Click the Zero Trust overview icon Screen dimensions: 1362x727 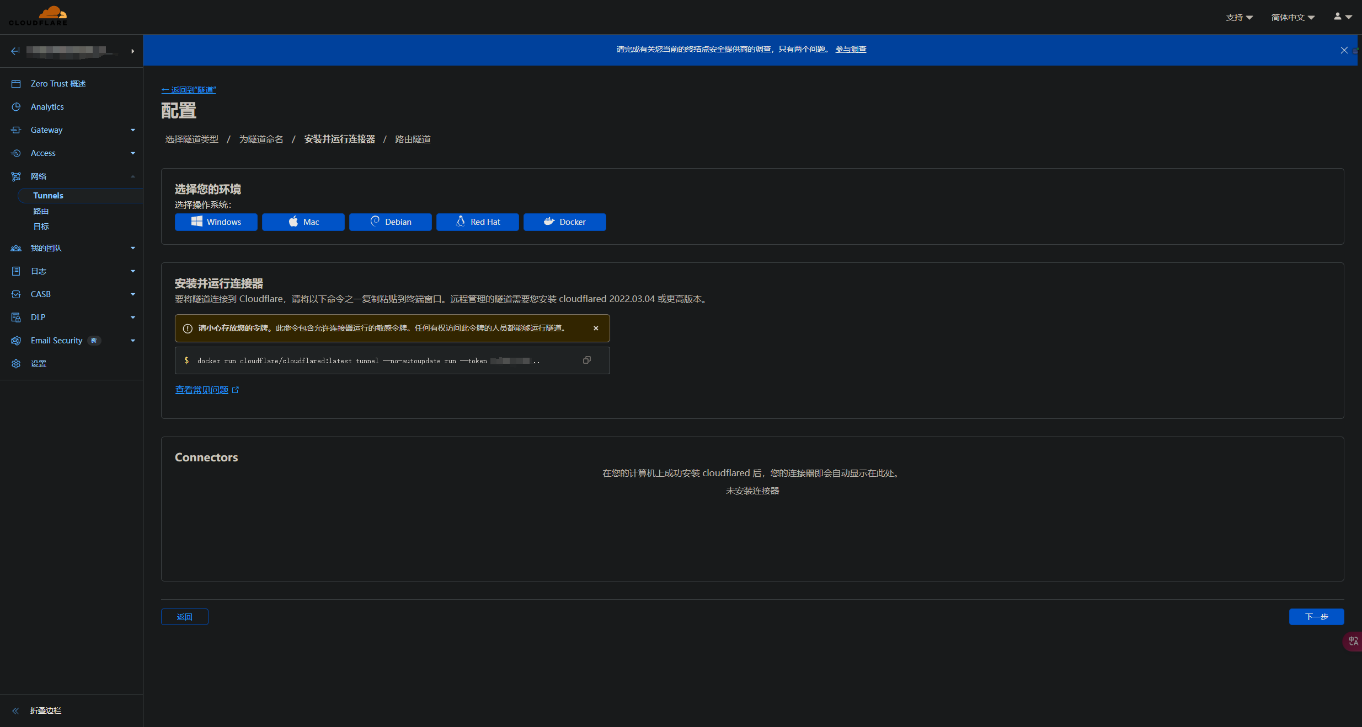point(16,84)
